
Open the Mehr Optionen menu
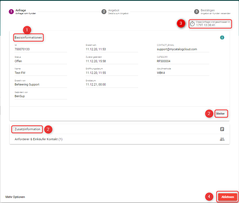[x=15, y=197]
